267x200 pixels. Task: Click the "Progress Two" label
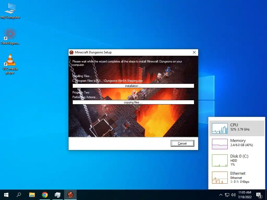coord(81,92)
